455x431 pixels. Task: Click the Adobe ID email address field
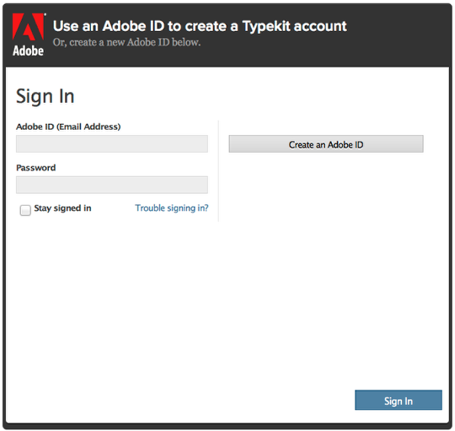pos(112,143)
